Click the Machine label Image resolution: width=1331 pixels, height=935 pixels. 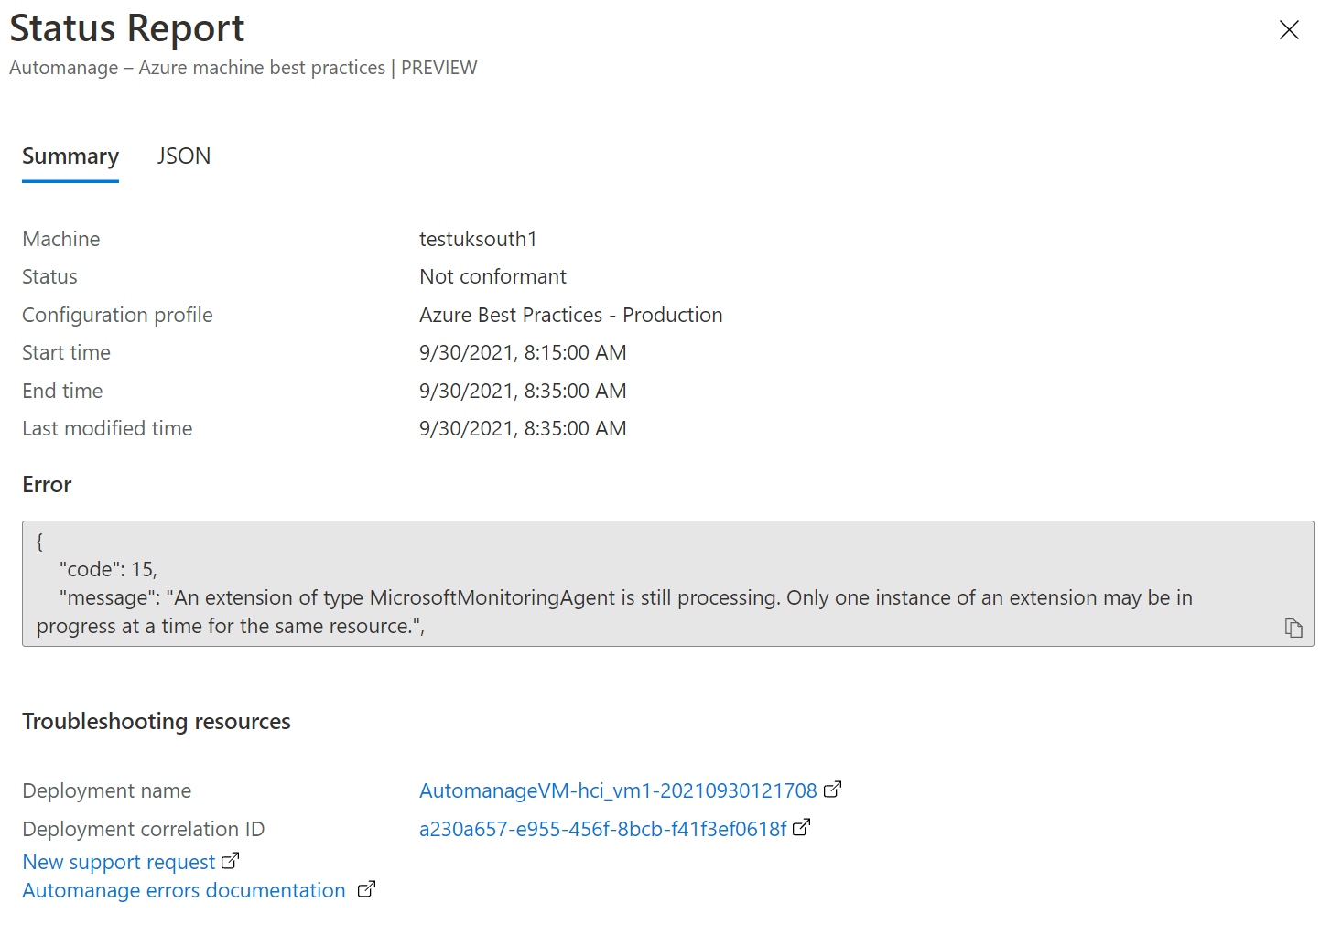pyautogui.click(x=61, y=239)
